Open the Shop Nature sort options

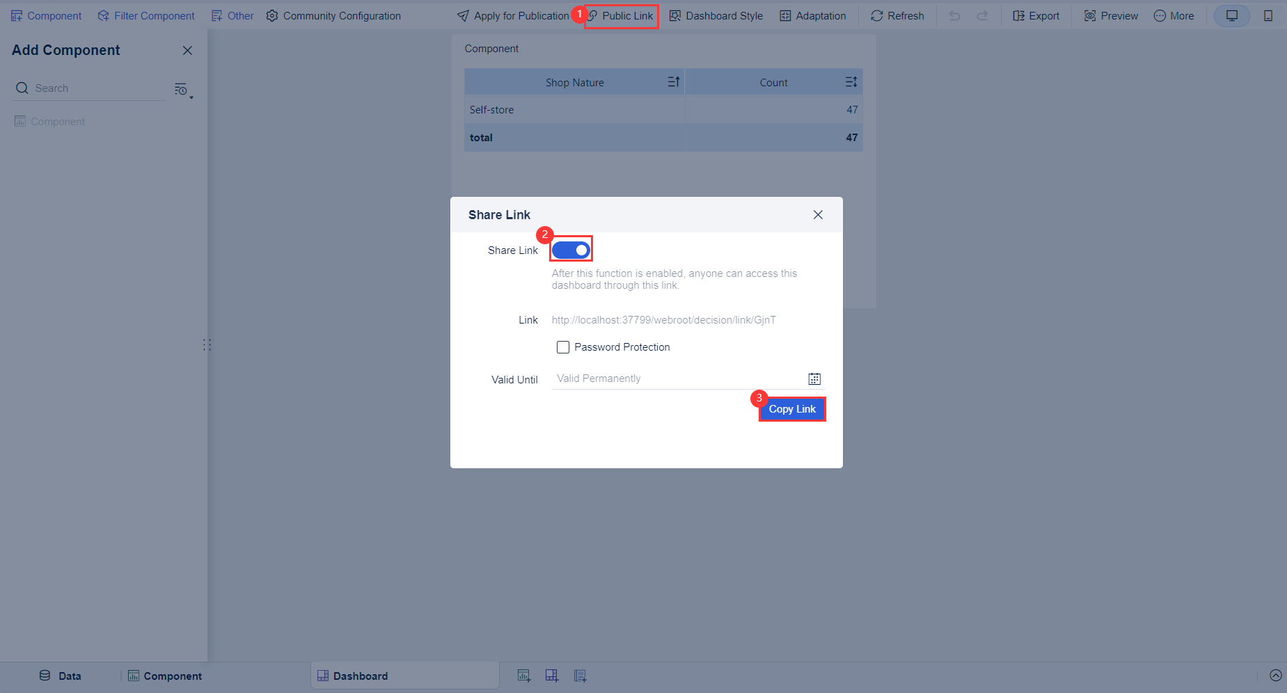[x=672, y=81]
